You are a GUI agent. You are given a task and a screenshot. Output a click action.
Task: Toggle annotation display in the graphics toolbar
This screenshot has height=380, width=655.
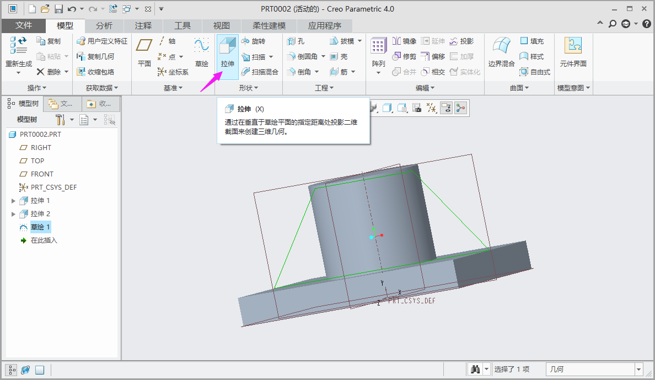(445, 108)
